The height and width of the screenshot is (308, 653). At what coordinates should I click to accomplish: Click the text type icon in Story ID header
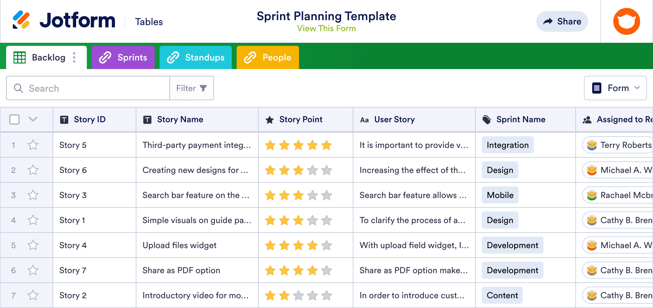click(x=64, y=119)
